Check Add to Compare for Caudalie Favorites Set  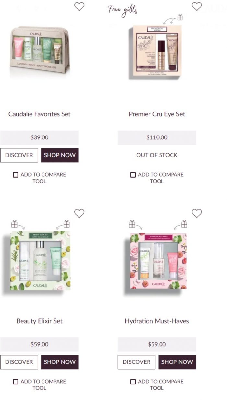(x=16, y=175)
